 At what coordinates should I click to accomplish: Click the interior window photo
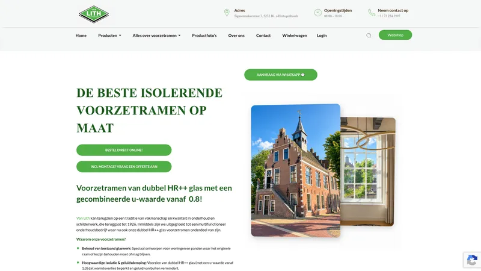[367, 172]
